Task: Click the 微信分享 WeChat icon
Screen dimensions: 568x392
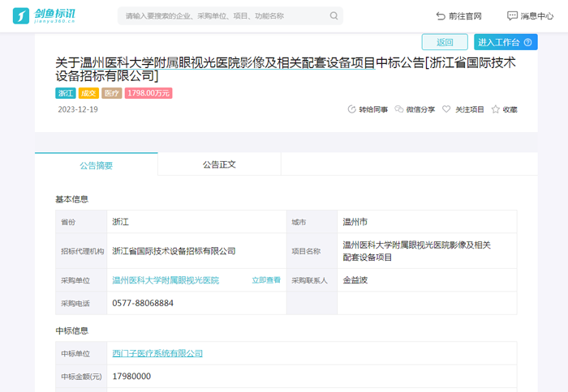Action: click(399, 109)
